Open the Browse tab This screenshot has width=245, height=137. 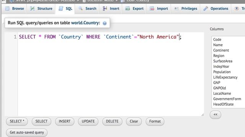(14, 9)
